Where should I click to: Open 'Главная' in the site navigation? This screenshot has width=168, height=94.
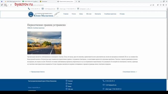(x=66, y=14)
